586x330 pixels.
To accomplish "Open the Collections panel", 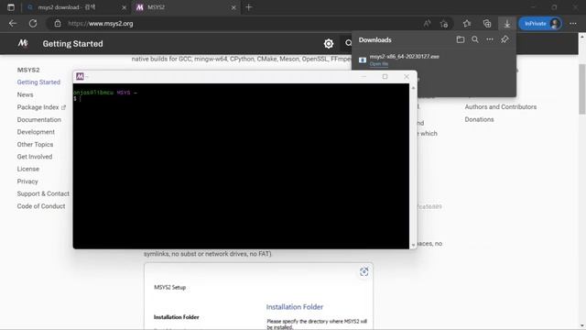I will pos(487,24).
